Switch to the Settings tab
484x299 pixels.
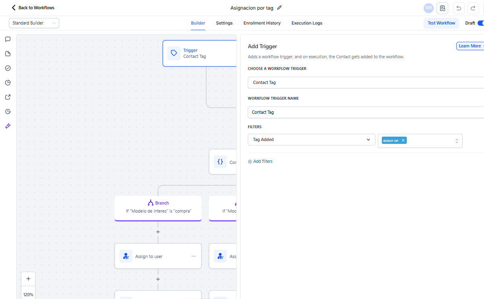224,23
